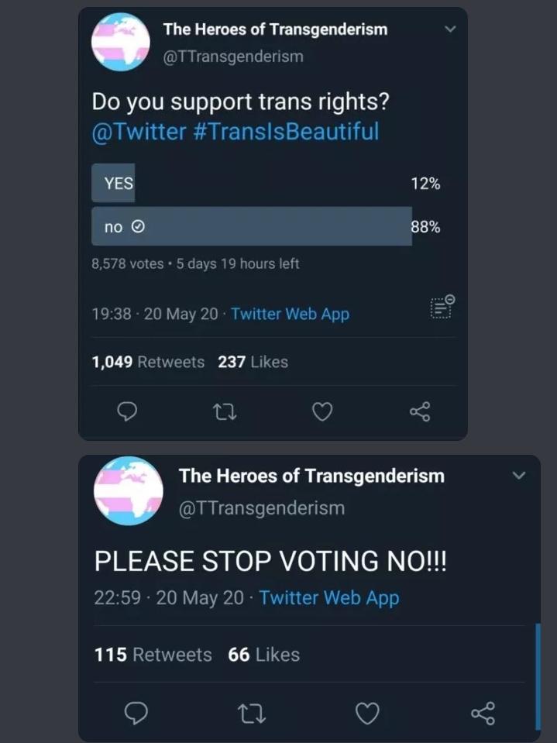This screenshot has width=557, height=743.
Task: Expand the poll tweet options chevron
Action: click(450, 29)
